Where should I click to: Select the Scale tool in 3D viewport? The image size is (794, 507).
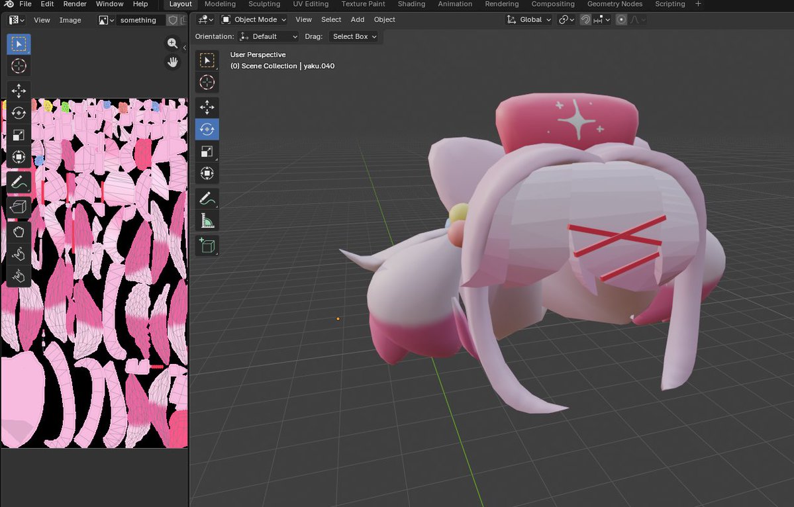[207, 152]
